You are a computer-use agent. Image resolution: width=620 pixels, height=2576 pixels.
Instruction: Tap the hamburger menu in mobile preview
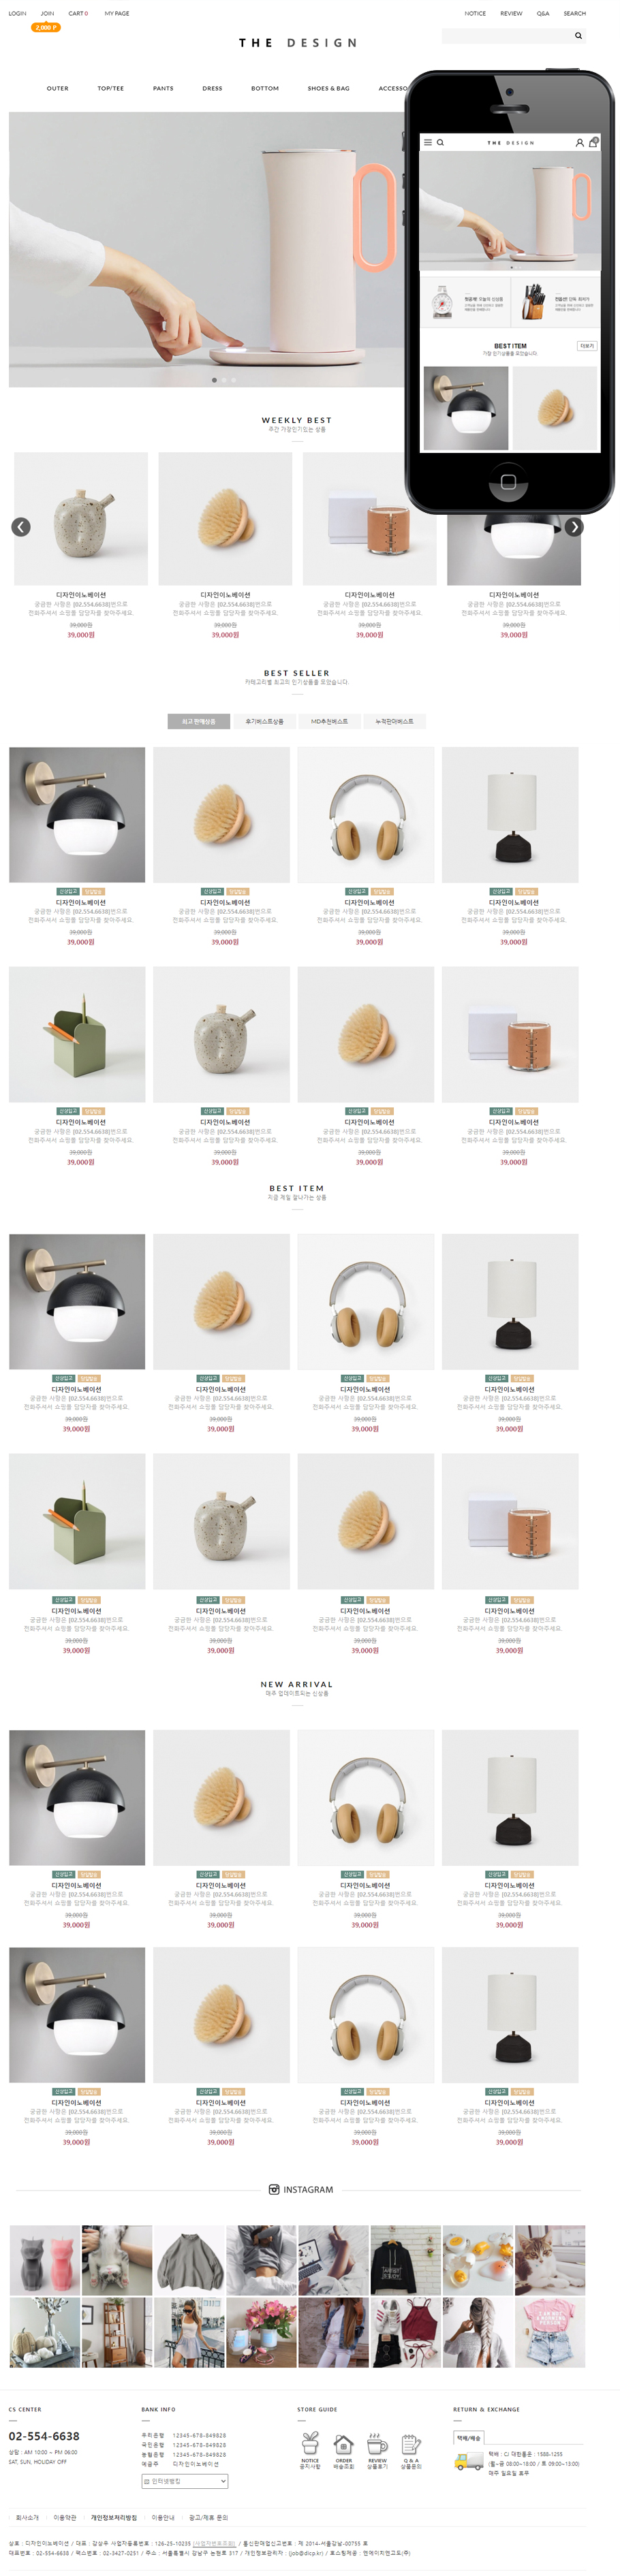428,143
